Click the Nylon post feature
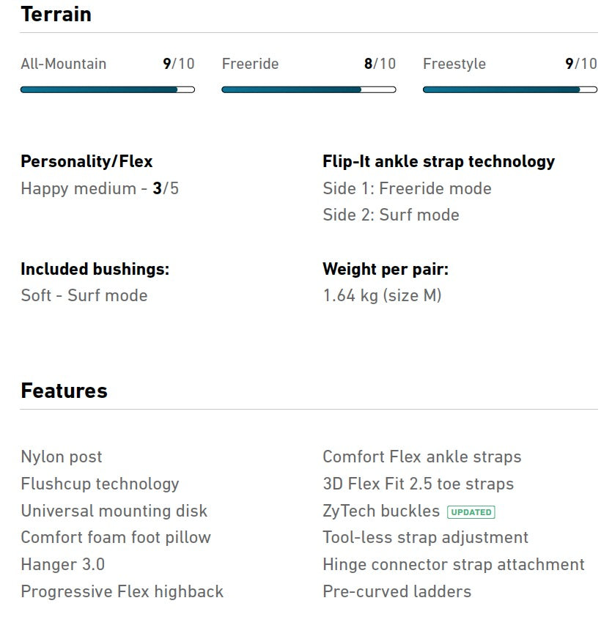 pyautogui.click(x=62, y=457)
